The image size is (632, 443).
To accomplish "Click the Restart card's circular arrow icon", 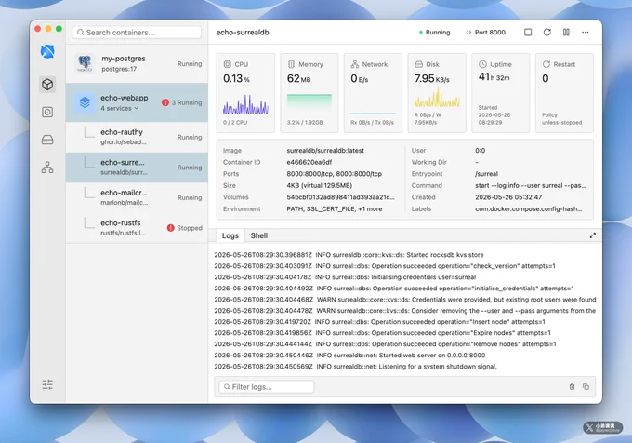I will tap(546, 64).
